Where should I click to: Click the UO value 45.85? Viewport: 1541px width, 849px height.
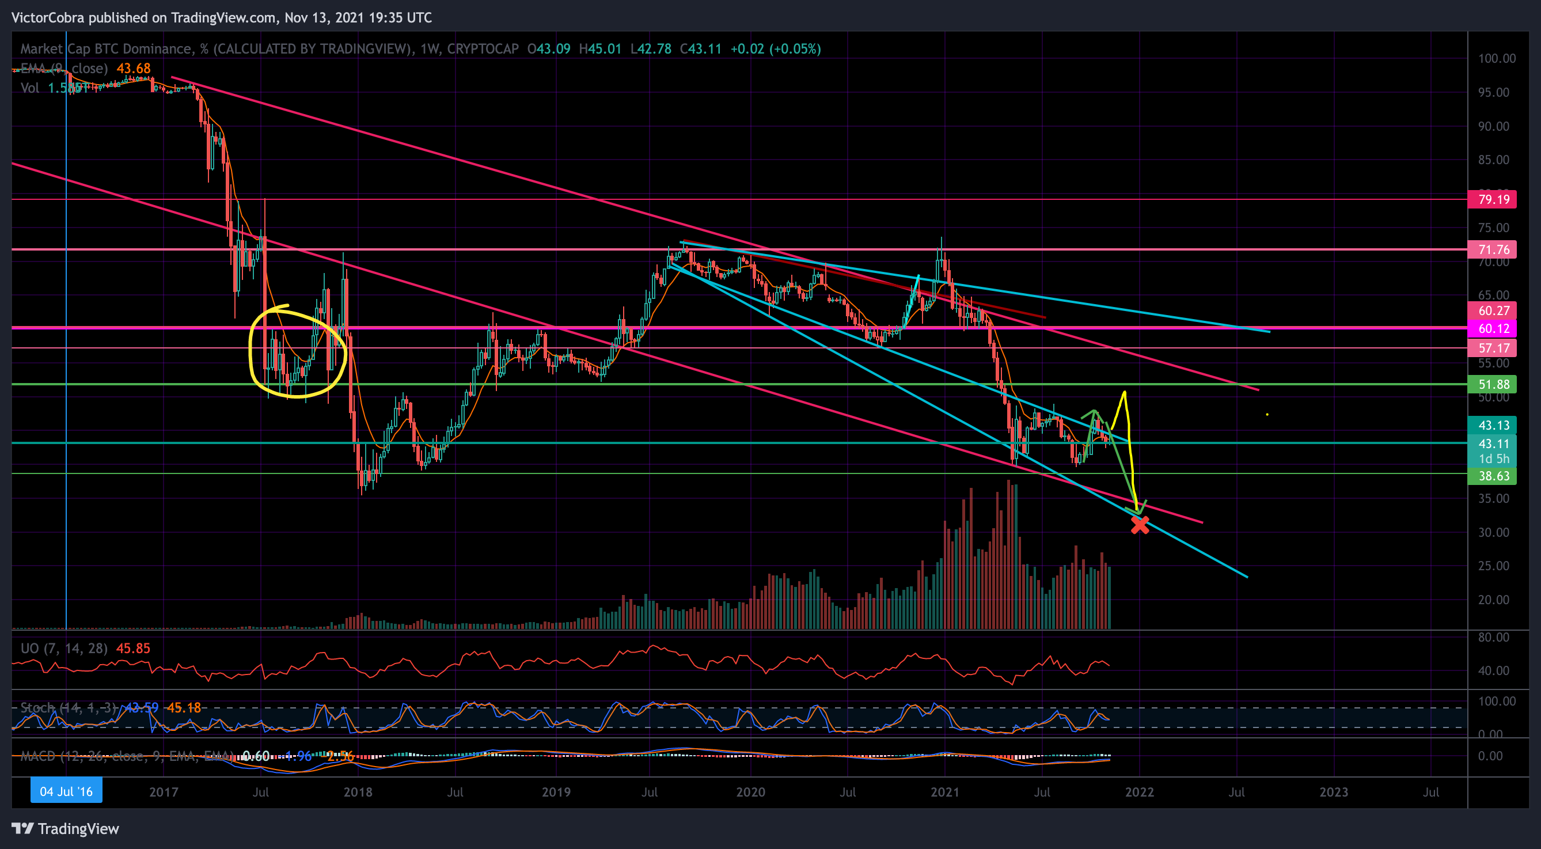[134, 649]
